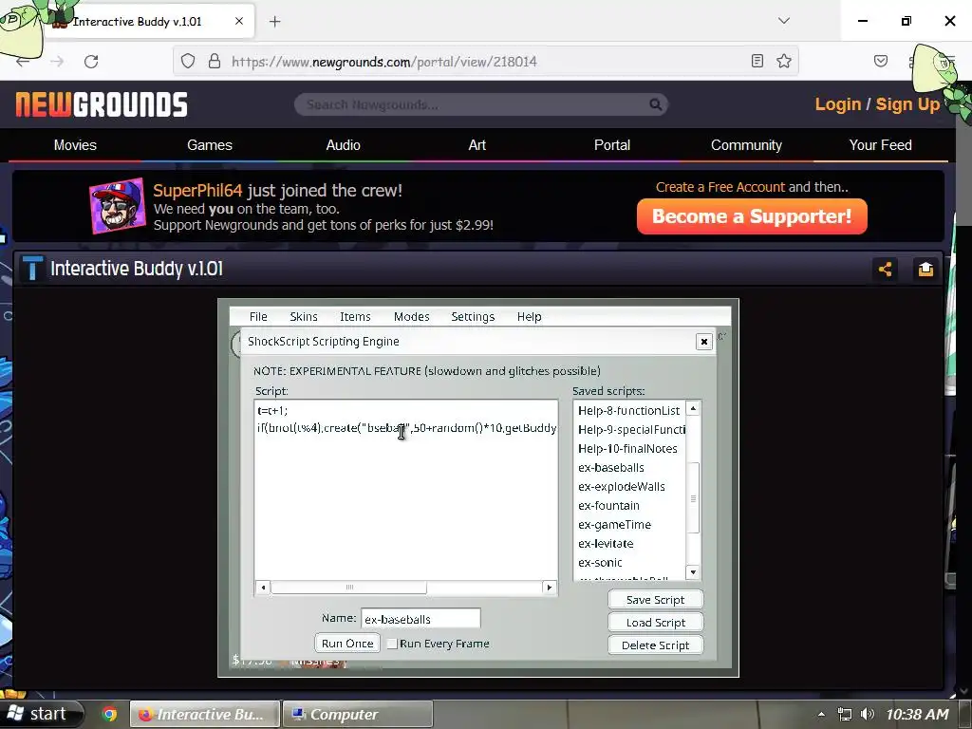Switch to Computer window in taskbar
This screenshot has height=729, width=972.
tap(358, 714)
